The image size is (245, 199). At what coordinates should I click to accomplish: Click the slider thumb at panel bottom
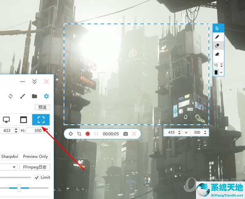pyautogui.click(x=19, y=188)
